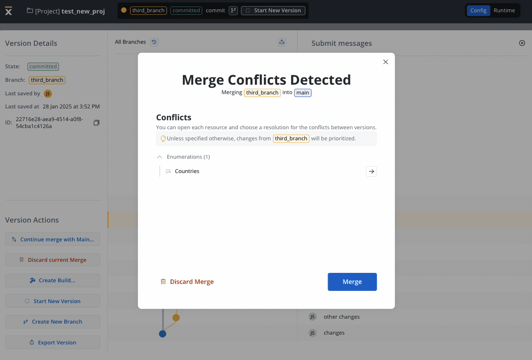
Task: Copy the version ID with the copy icon
Action: coord(97,123)
